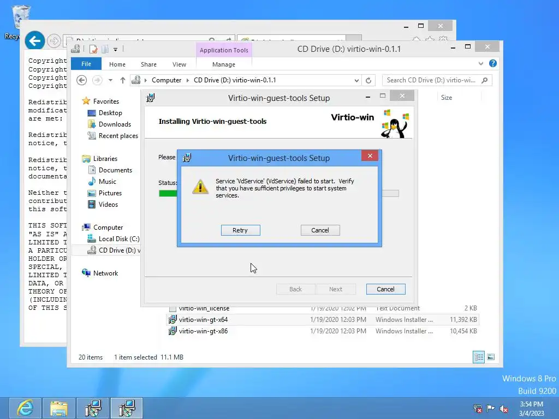The height and width of the screenshot is (419, 559).
Task: Open Internet Explorer from the taskbar
Action: click(x=25, y=408)
